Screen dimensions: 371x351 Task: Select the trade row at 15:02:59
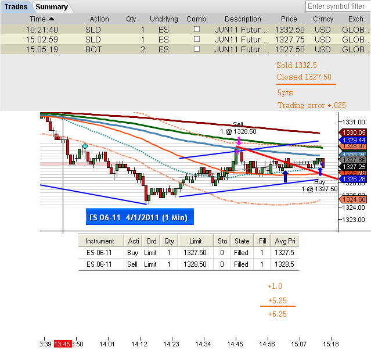(185, 40)
